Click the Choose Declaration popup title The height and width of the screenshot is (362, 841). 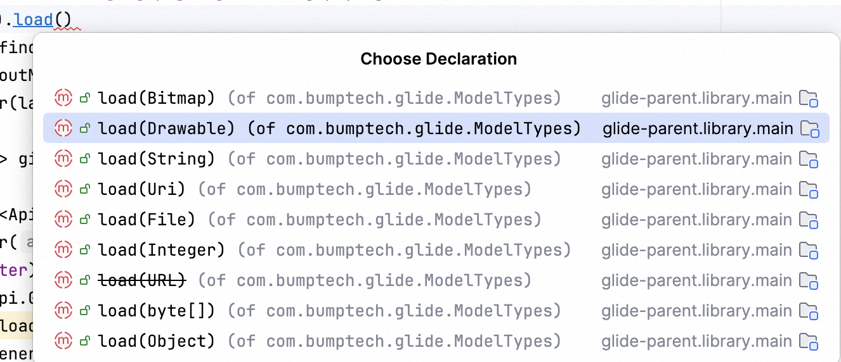[438, 59]
